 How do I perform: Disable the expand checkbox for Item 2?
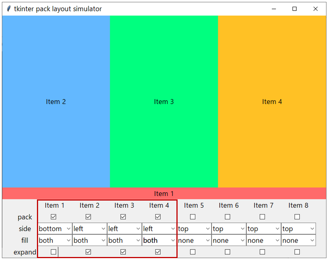pyautogui.click(x=88, y=252)
